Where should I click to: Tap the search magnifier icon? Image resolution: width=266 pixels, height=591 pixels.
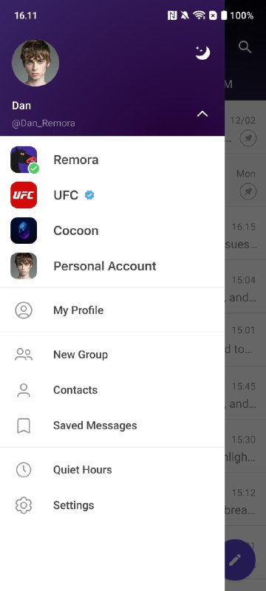coord(245,47)
